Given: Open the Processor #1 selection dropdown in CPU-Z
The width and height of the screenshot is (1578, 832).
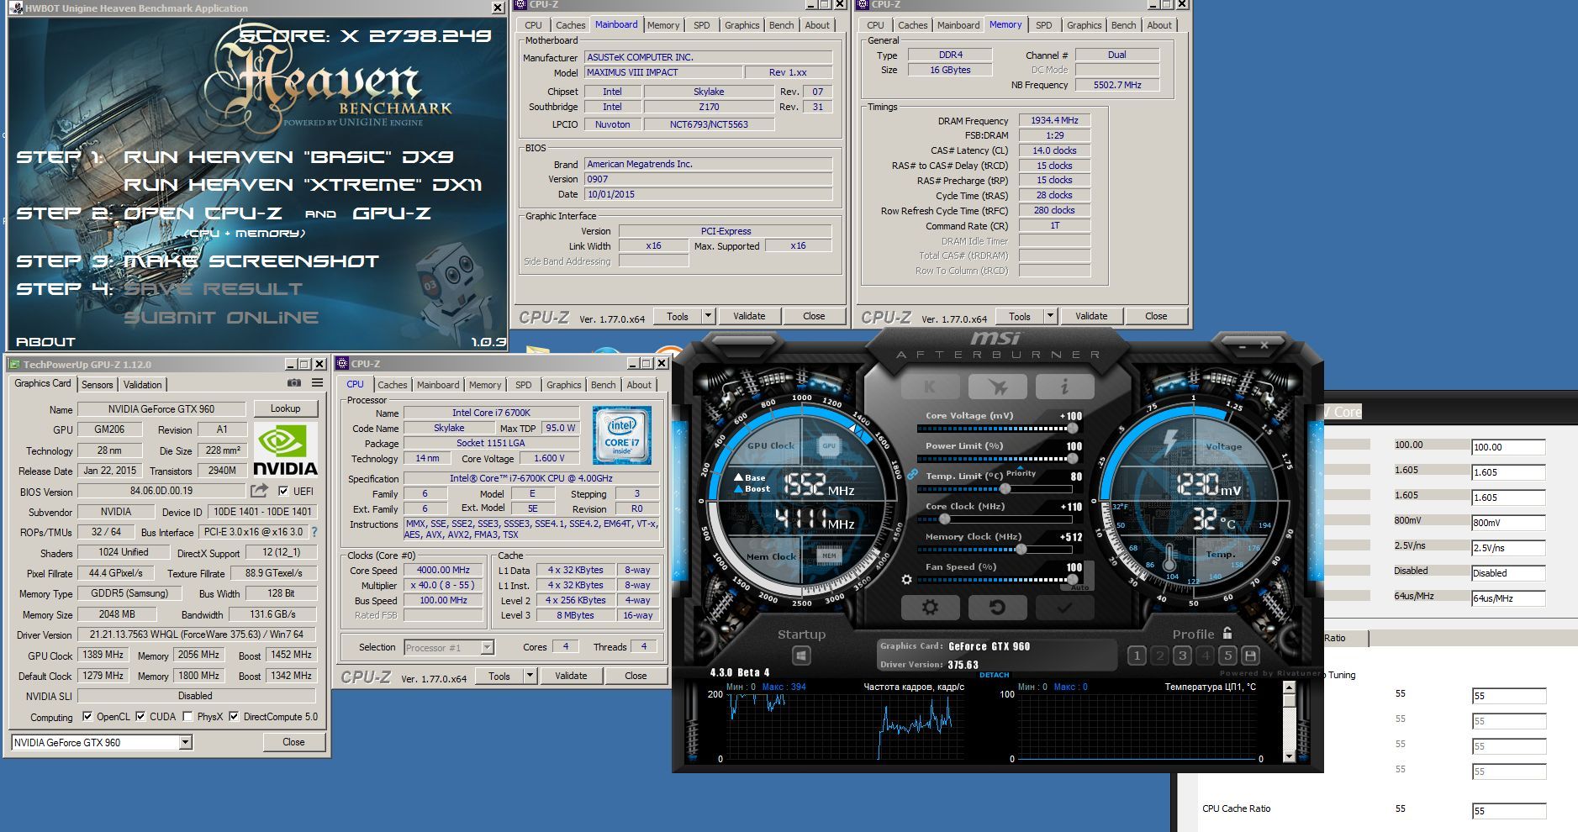Looking at the screenshot, I should coord(487,647).
